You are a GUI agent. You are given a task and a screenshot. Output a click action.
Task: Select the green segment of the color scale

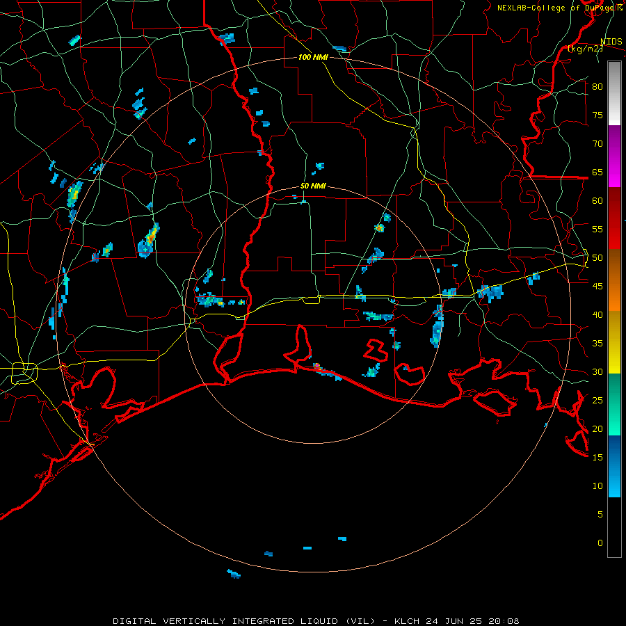[x=614, y=404]
